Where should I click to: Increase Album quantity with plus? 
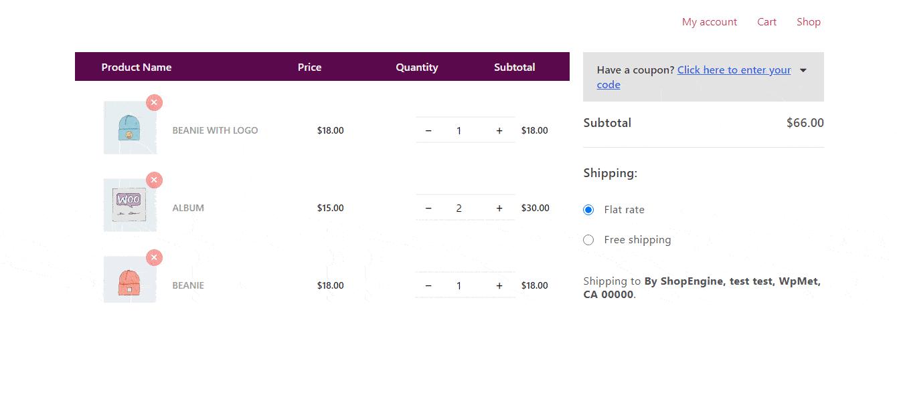[499, 208]
